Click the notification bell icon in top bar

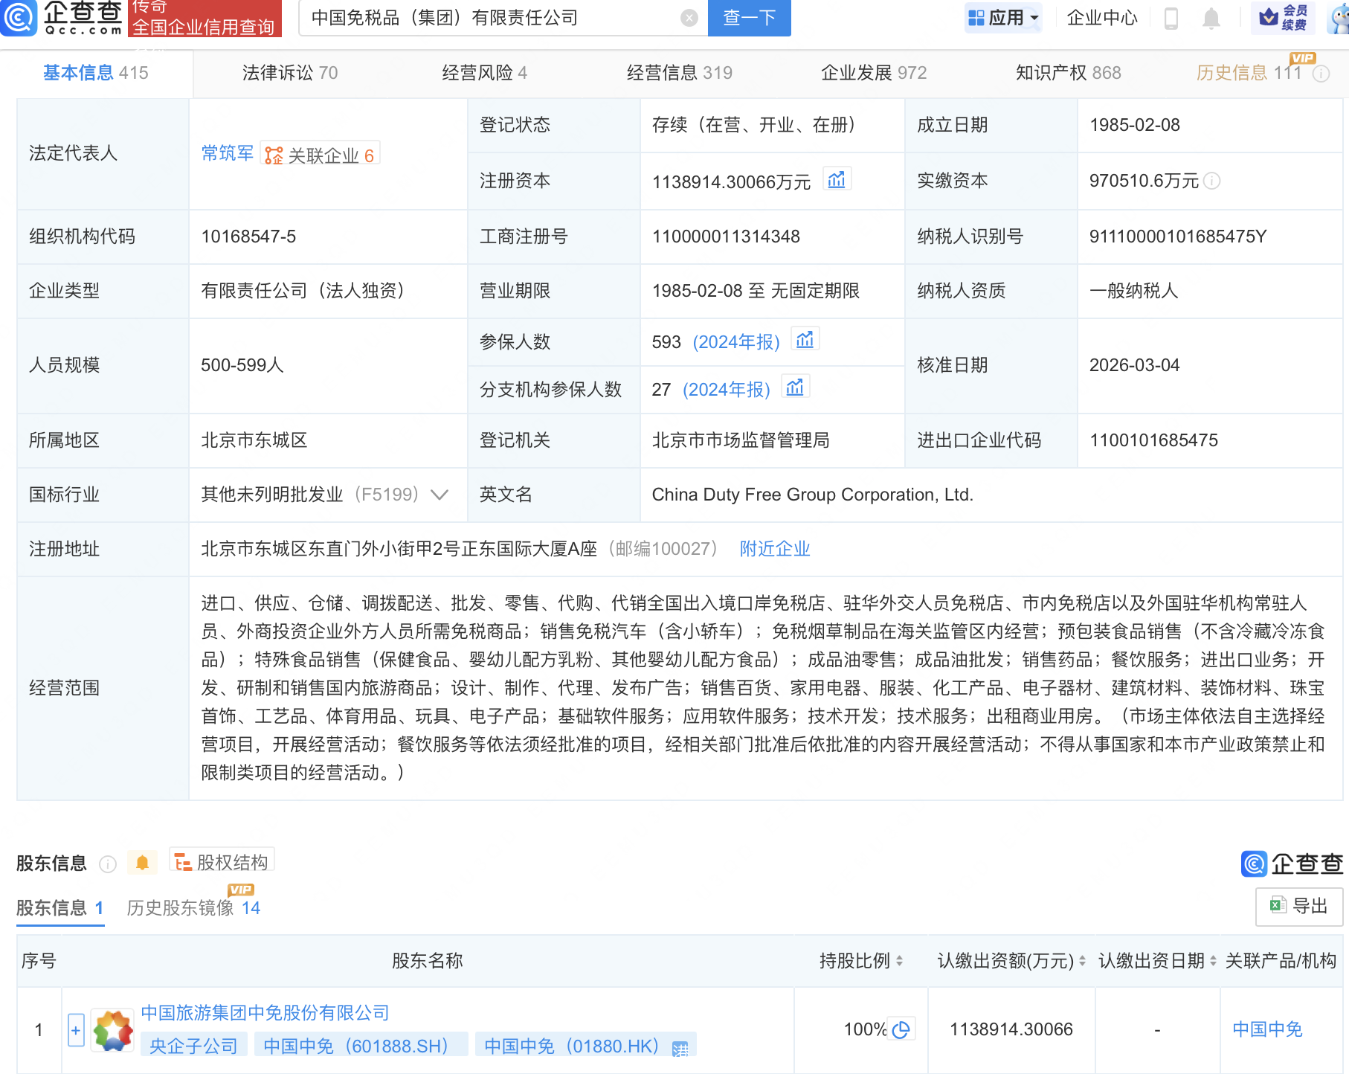point(1212,18)
